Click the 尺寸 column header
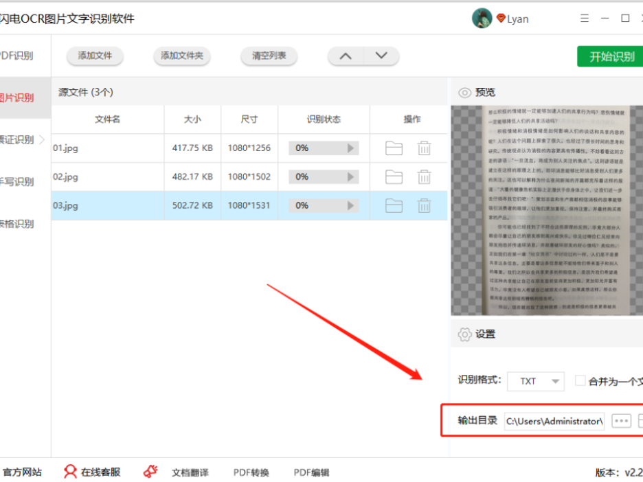Screen dimensions: 643x482 point(249,119)
